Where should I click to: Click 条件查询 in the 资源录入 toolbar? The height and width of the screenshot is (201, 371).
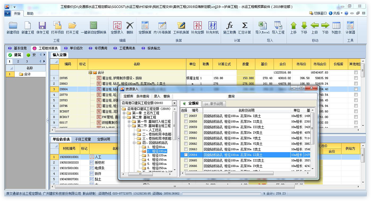pyautogui.click(x=143, y=96)
